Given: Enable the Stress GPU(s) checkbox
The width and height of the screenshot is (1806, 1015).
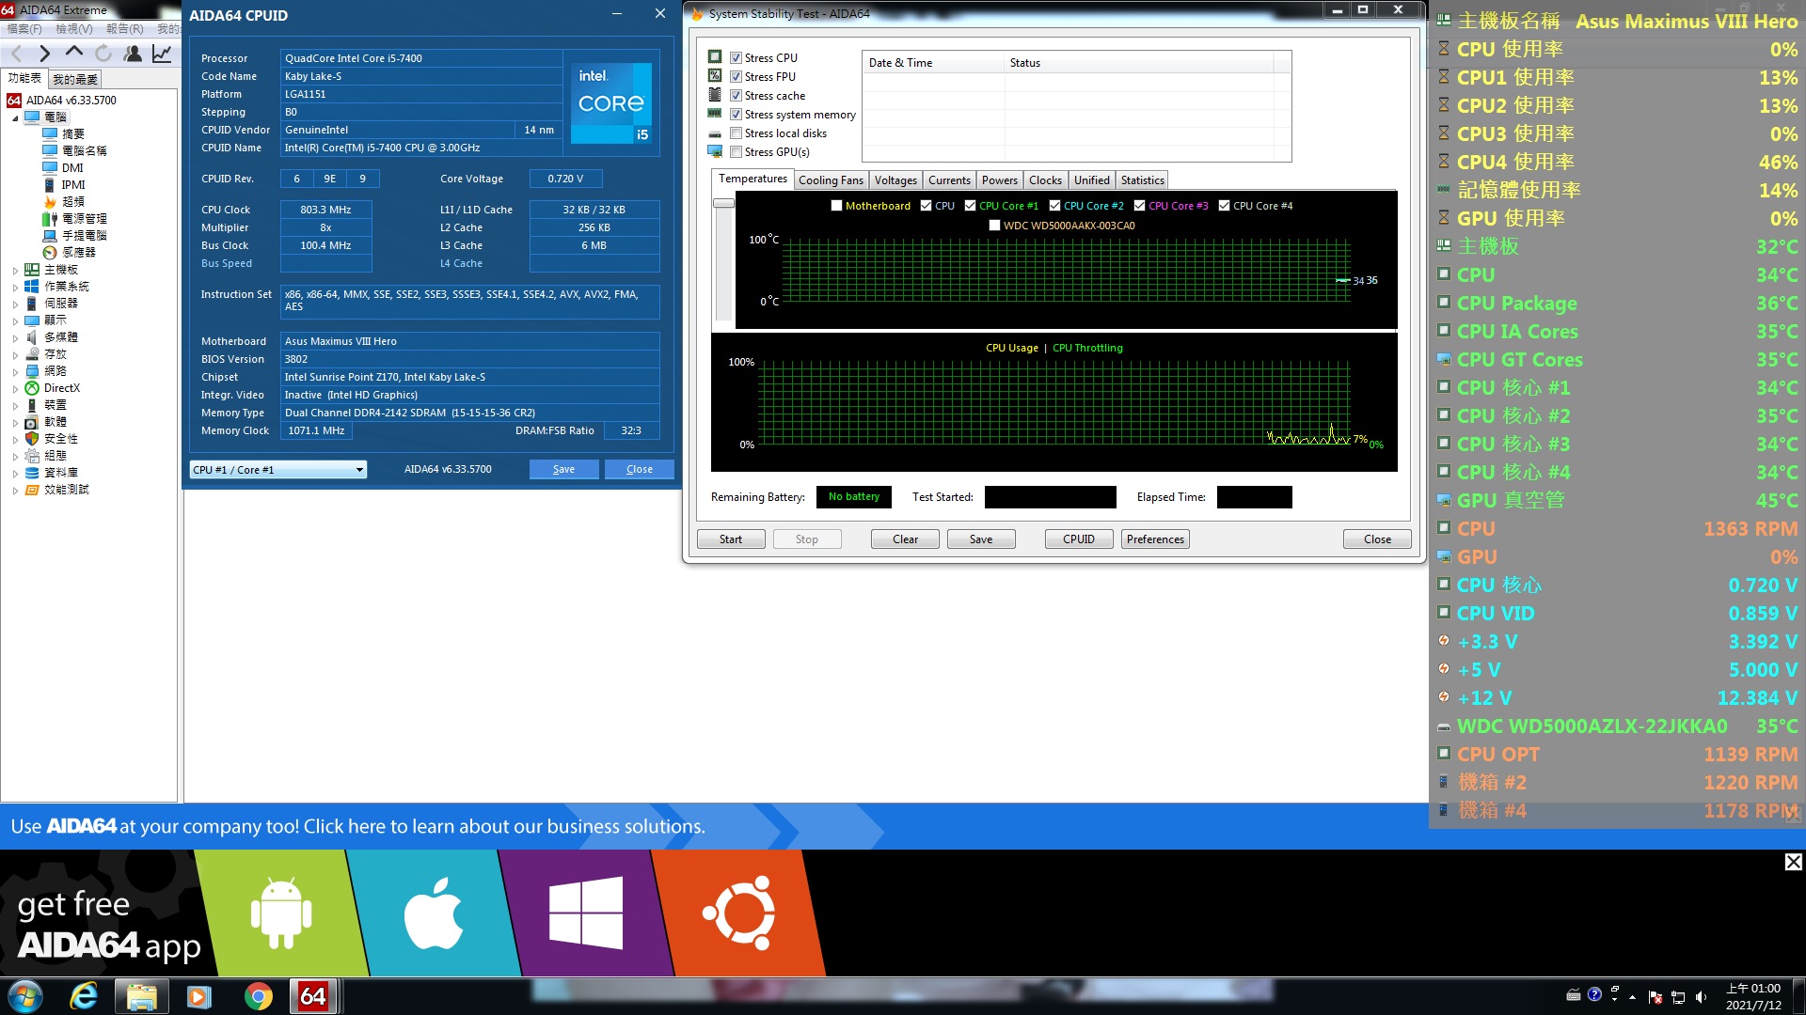Looking at the screenshot, I should pos(737,152).
